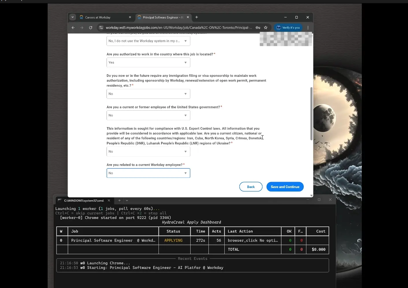The height and width of the screenshot is (288, 408).
Task: Click the site information icon in address bar
Action: point(101,27)
